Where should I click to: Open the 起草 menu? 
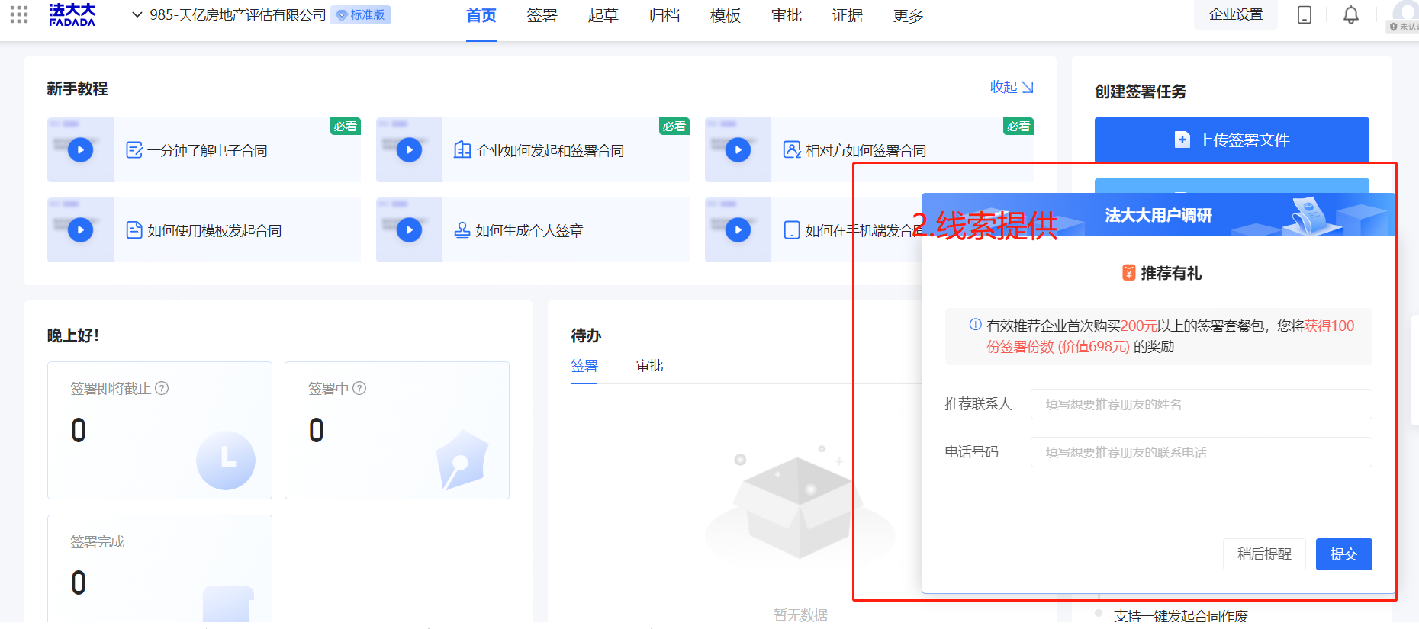(603, 15)
